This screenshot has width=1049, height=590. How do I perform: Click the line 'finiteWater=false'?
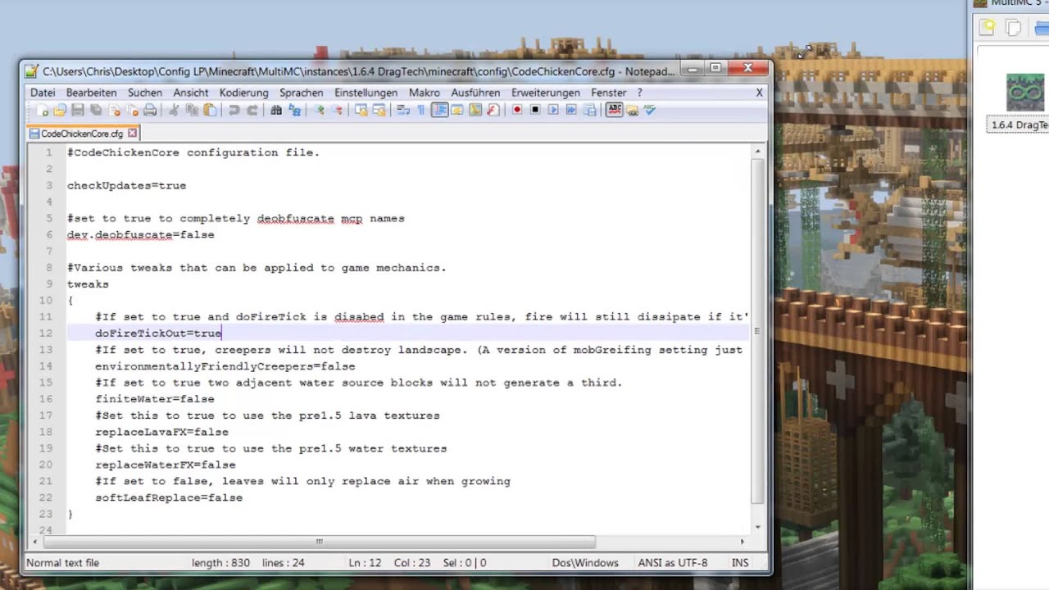click(x=155, y=399)
